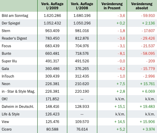The height and width of the screenshot is (133, 157).
Task: Click the 'Focus' magazine name
Action: (x=7, y=46)
